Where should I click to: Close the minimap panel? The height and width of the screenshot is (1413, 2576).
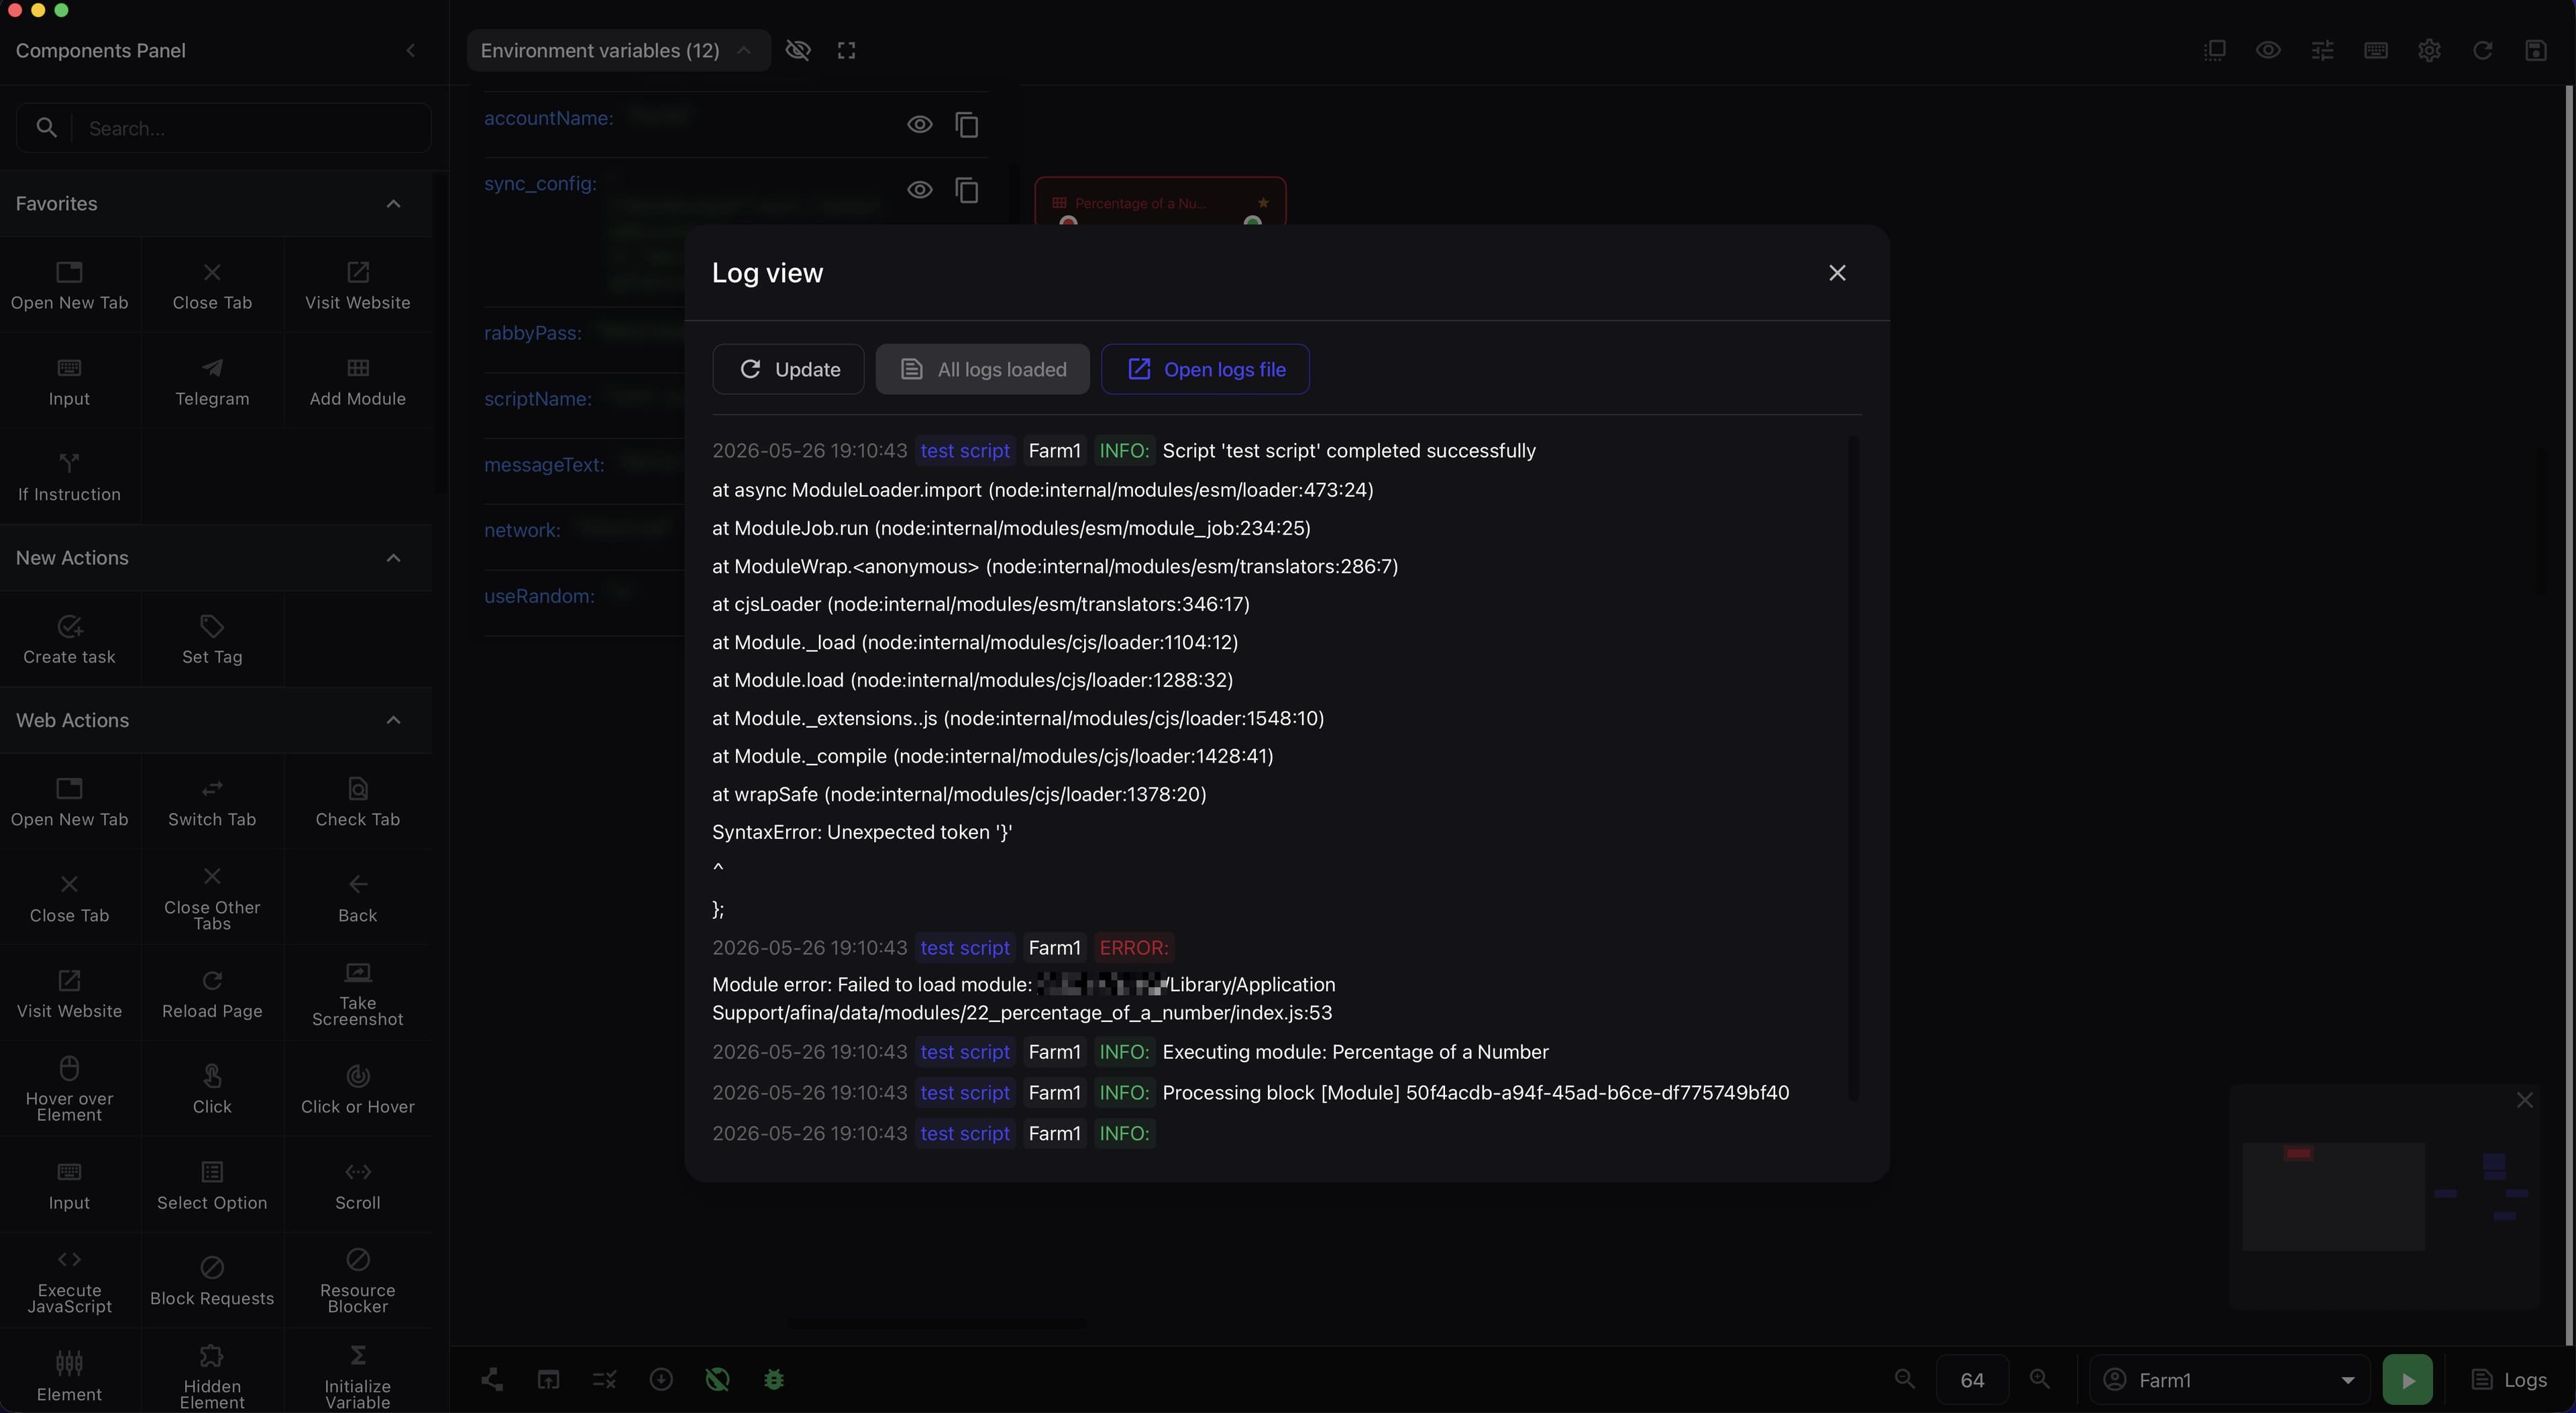(2525, 1101)
